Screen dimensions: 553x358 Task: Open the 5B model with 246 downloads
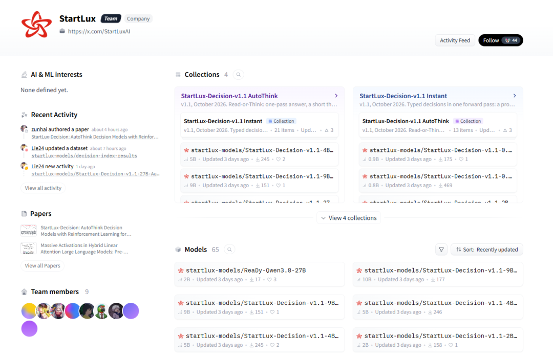coord(438,307)
